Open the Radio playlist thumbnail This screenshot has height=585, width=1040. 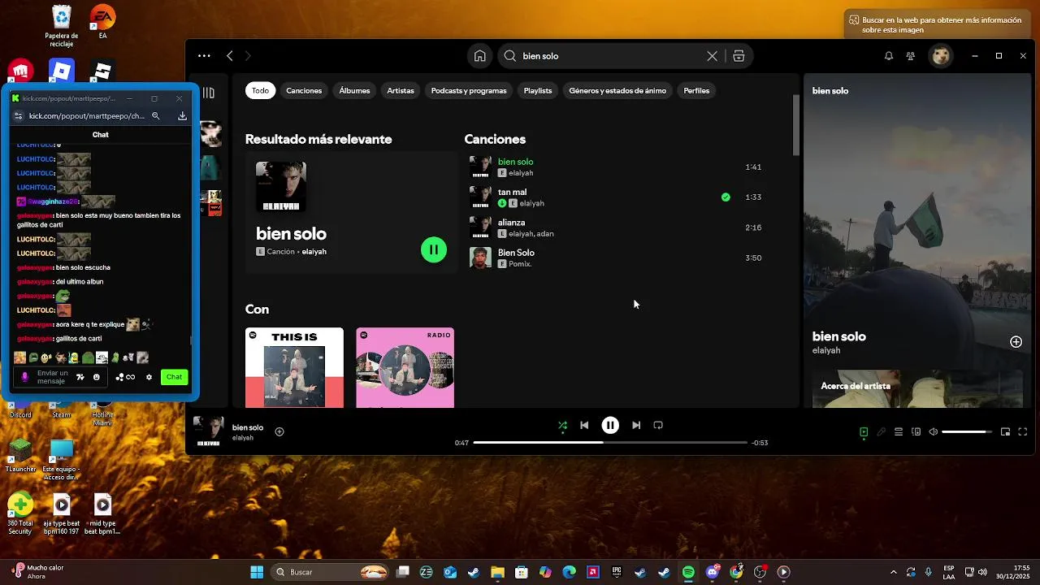[x=405, y=367]
